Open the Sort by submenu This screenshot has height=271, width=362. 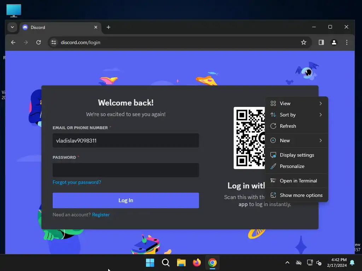click(x=297, y=115)
